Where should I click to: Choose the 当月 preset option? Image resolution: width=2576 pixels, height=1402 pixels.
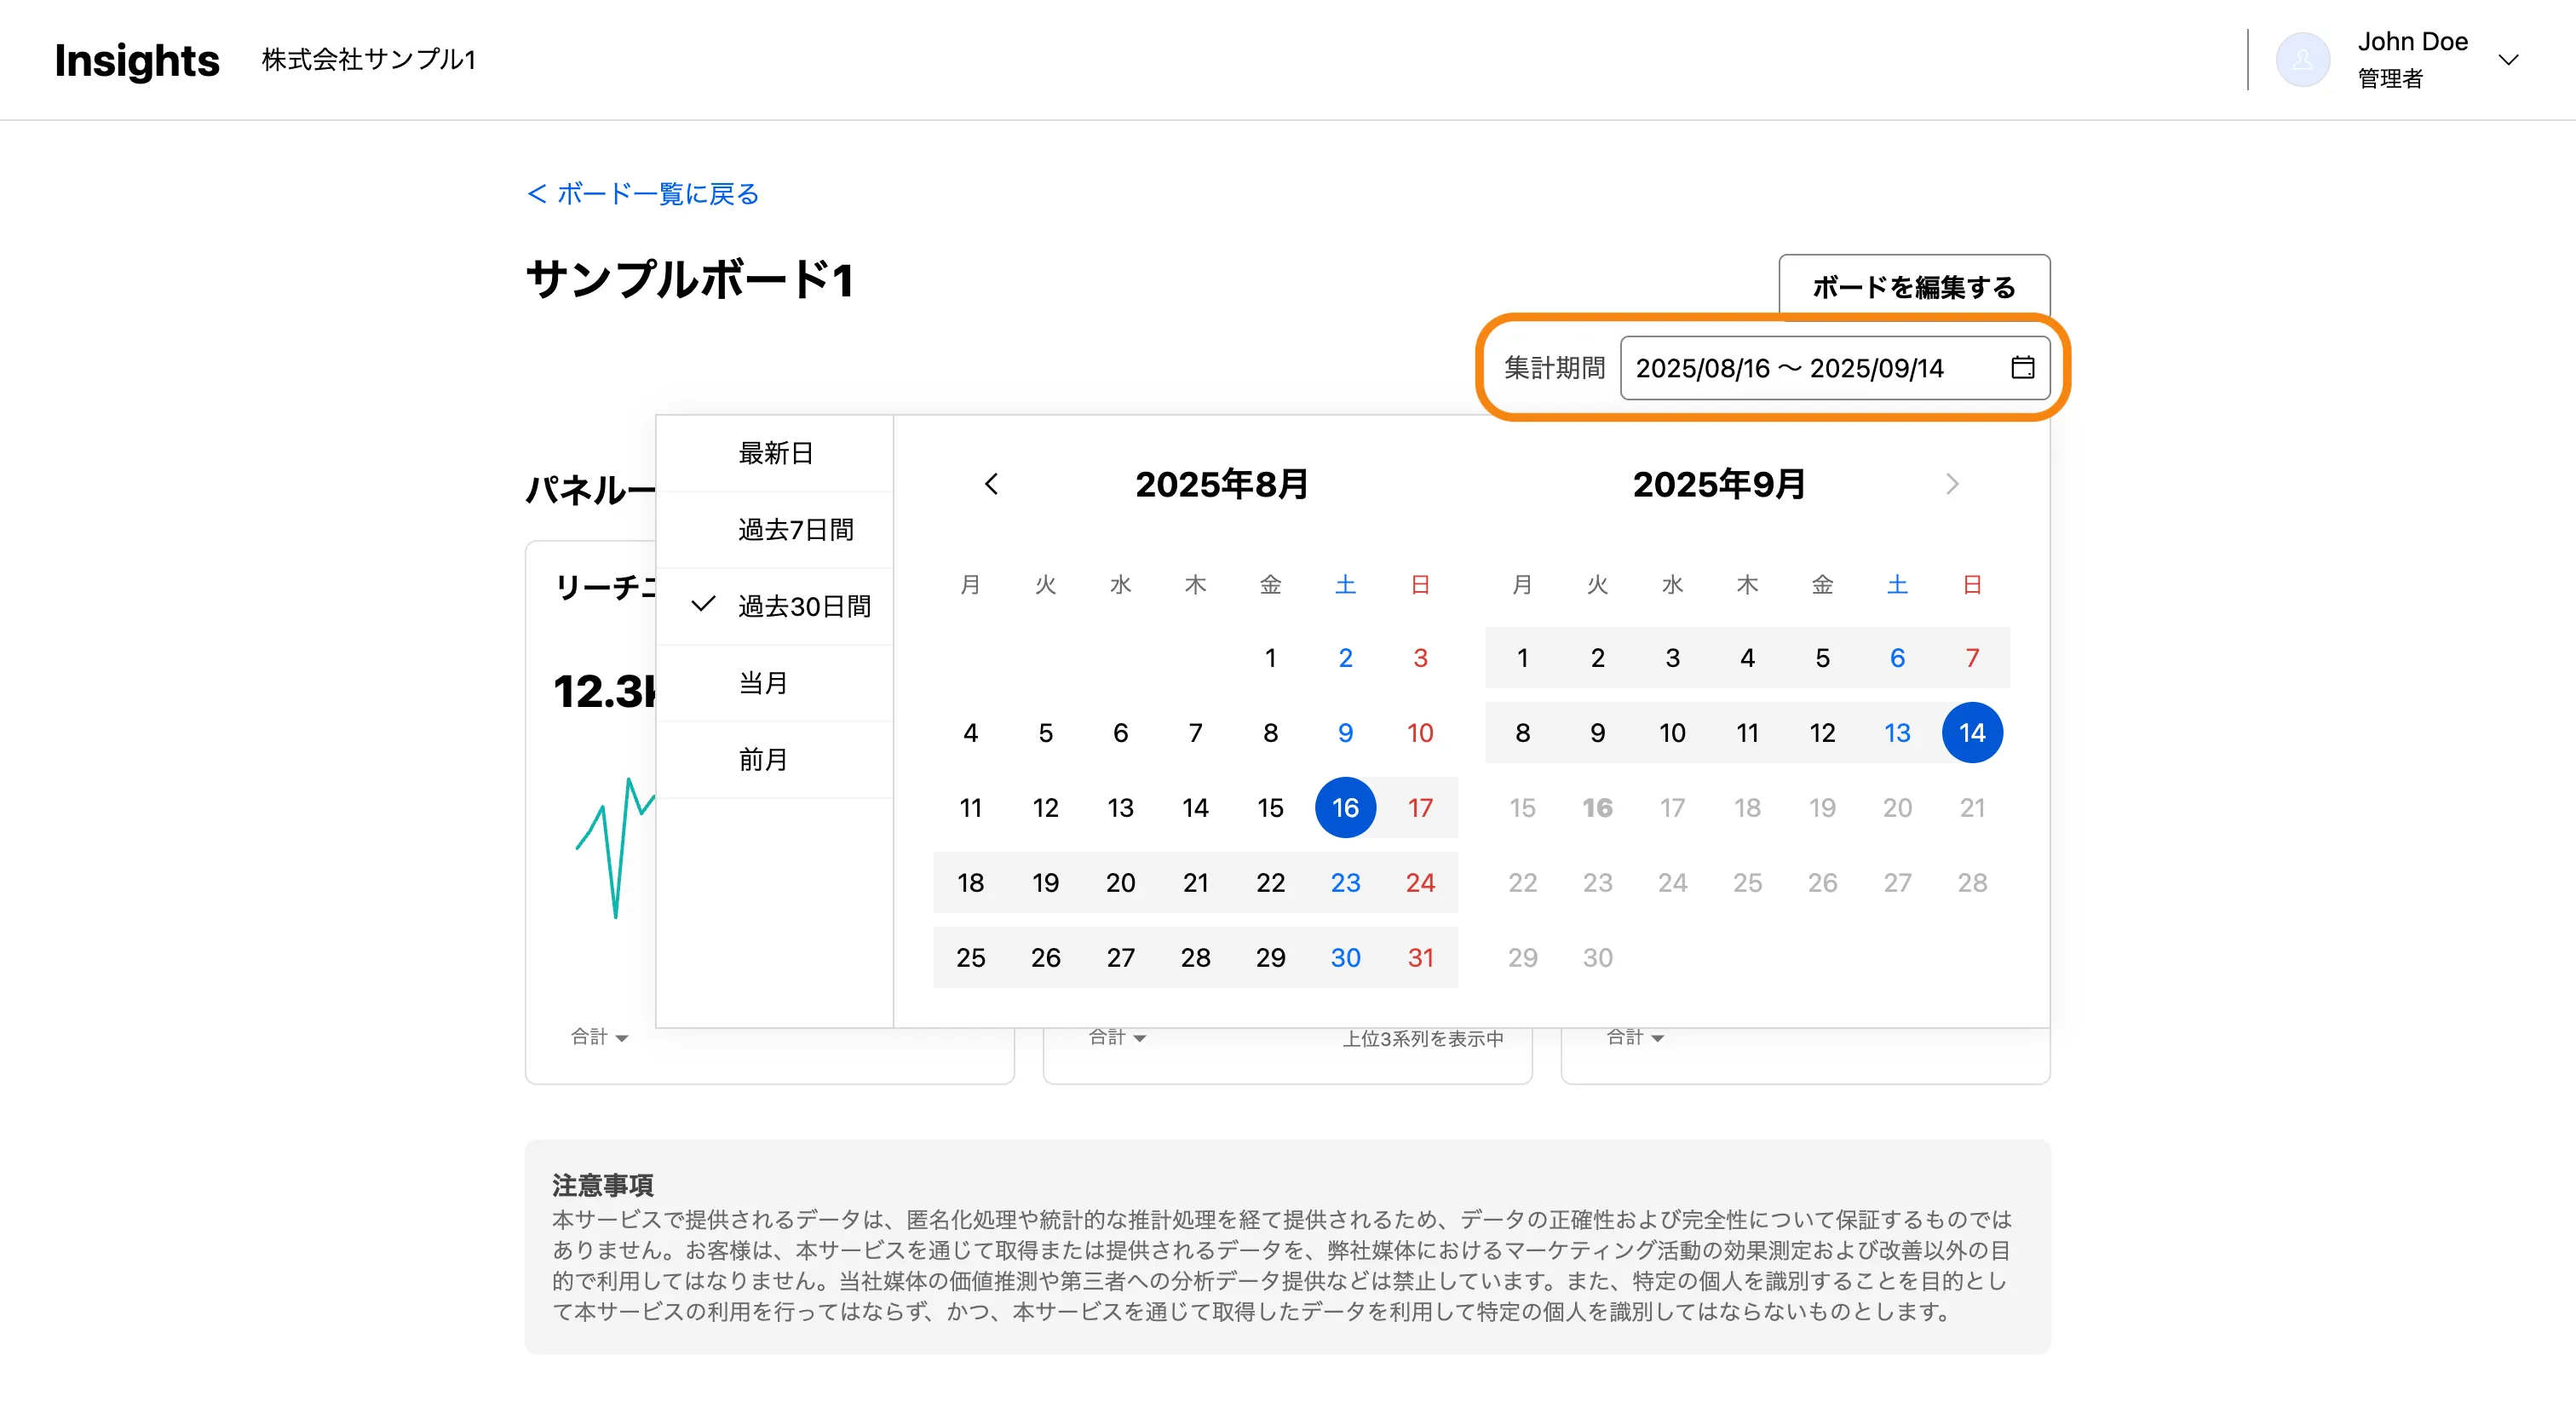pos(763,683)
